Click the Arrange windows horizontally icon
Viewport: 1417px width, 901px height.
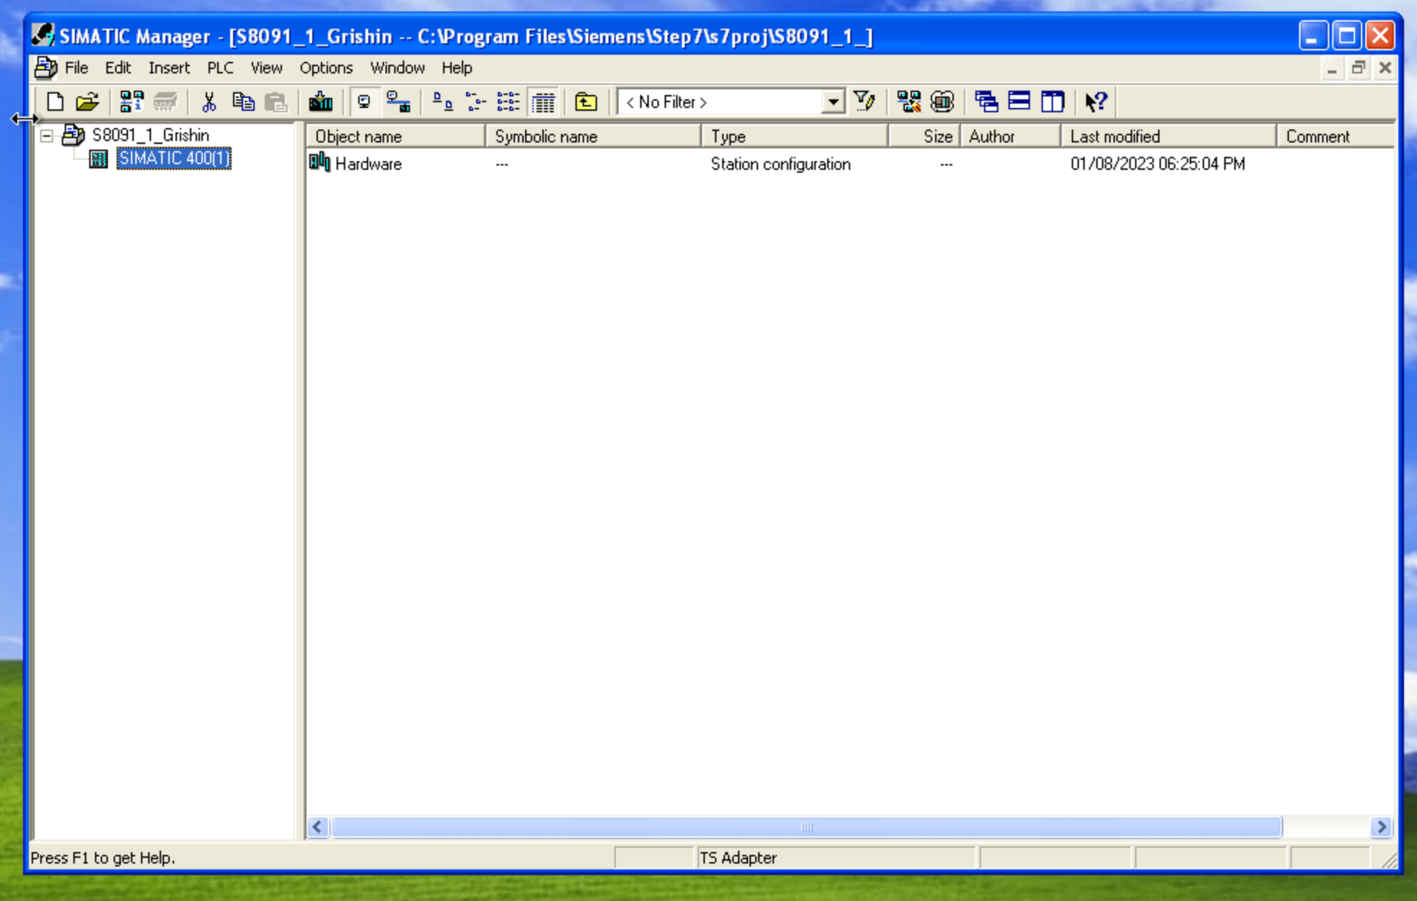pos(1019,102)
